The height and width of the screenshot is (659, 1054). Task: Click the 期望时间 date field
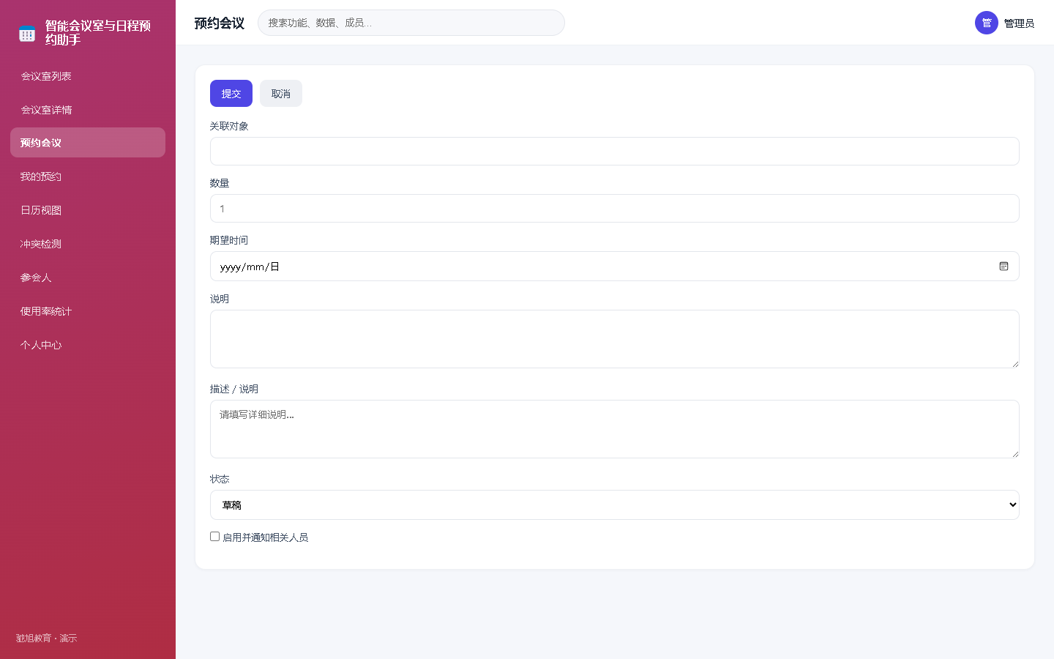[614, 267]
